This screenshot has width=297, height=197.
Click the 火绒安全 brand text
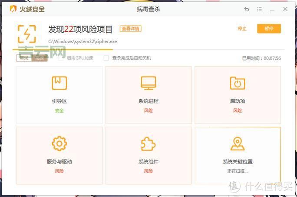32,9
